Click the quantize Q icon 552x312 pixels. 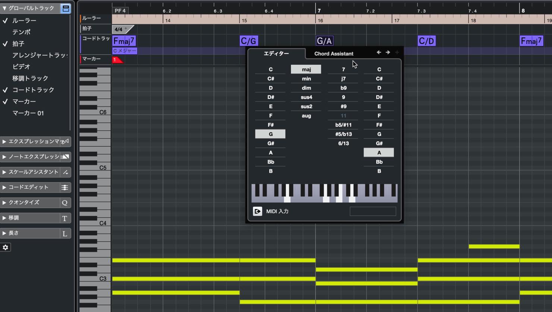click(x=65, y=203)
